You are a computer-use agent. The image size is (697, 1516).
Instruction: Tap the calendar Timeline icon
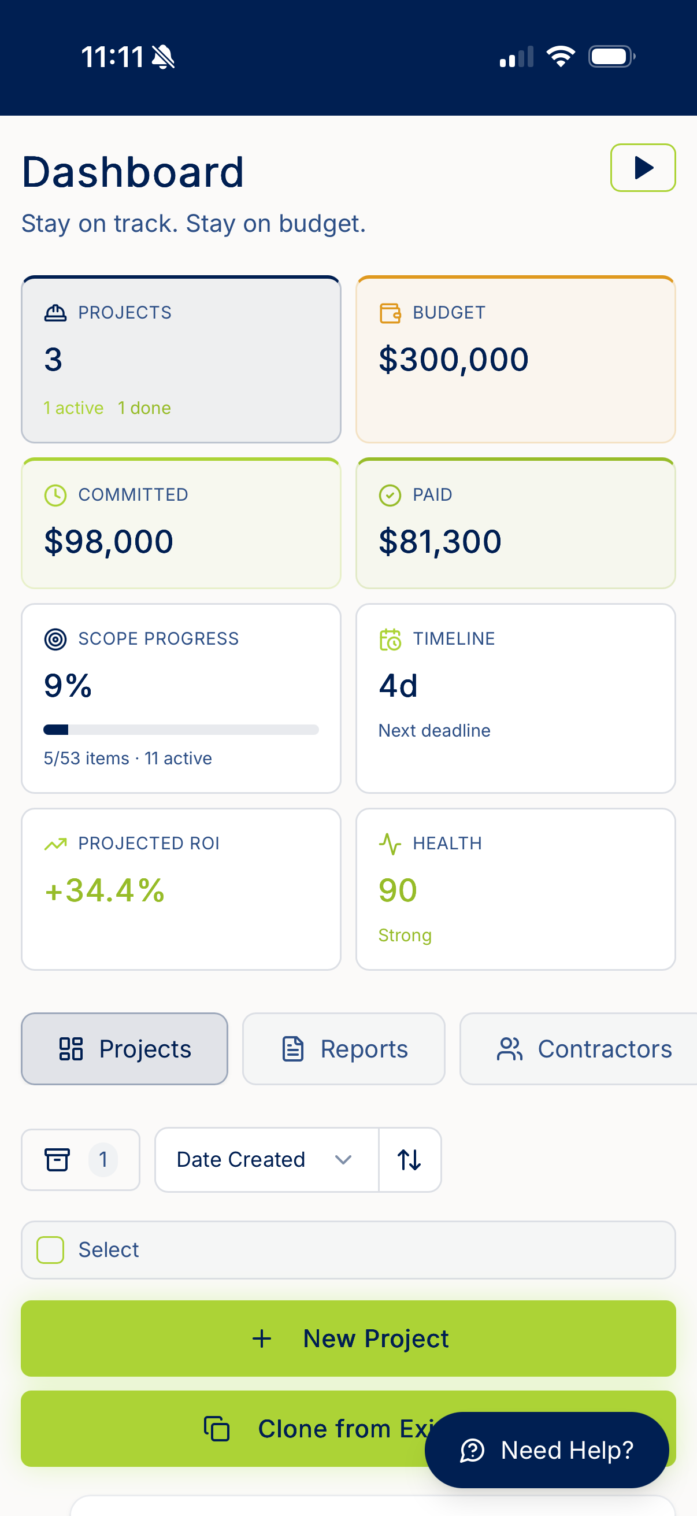tap(390, 638)
